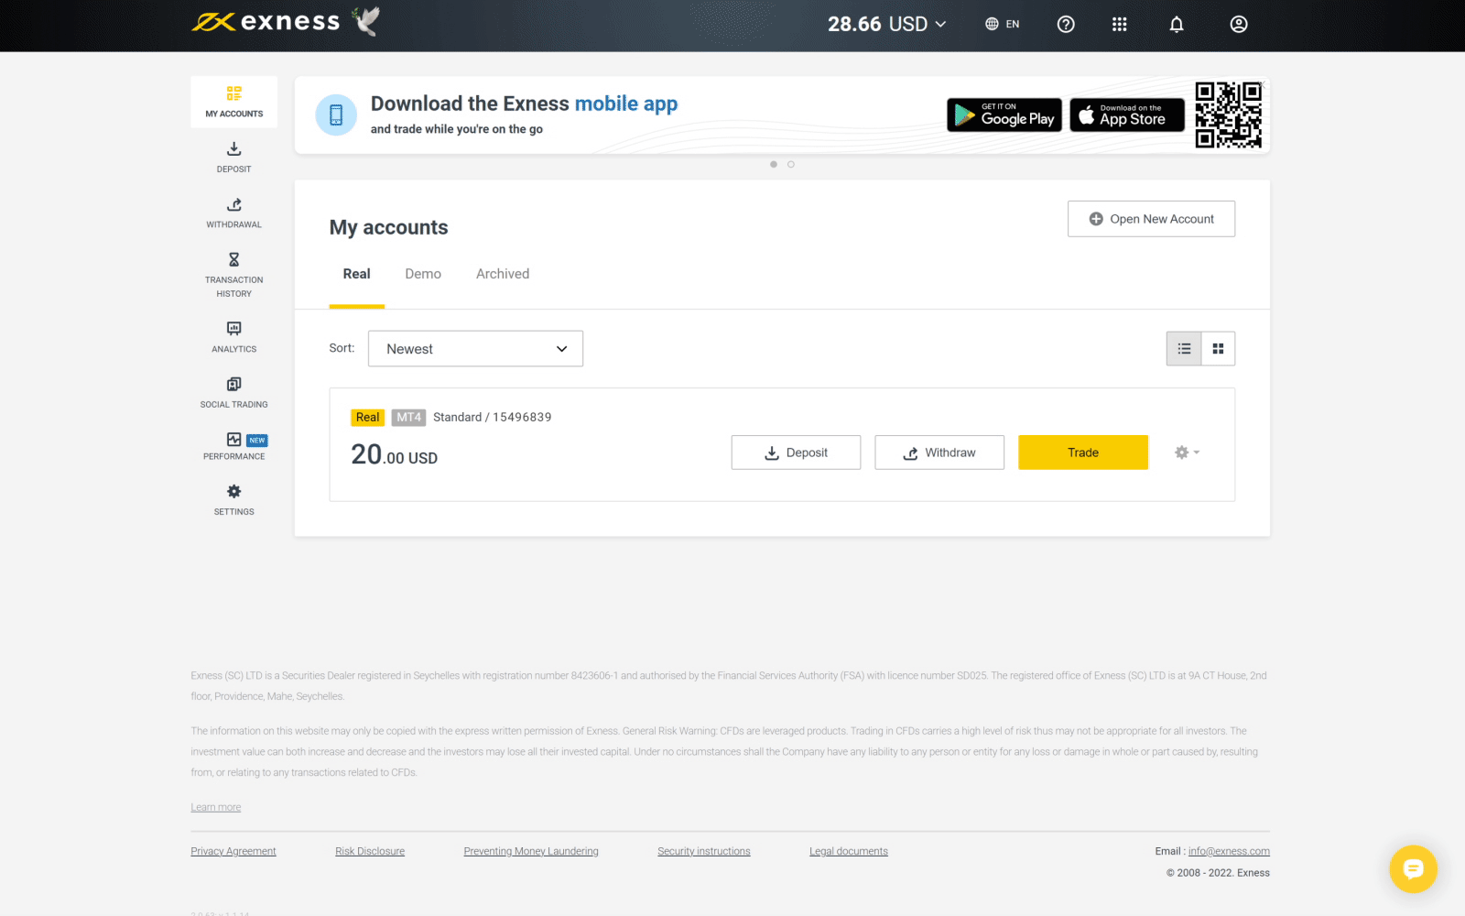Viewport: 1465px width, 916px height.
Task: Switch to grid view layout
Action: click(x=1218, y=348)
